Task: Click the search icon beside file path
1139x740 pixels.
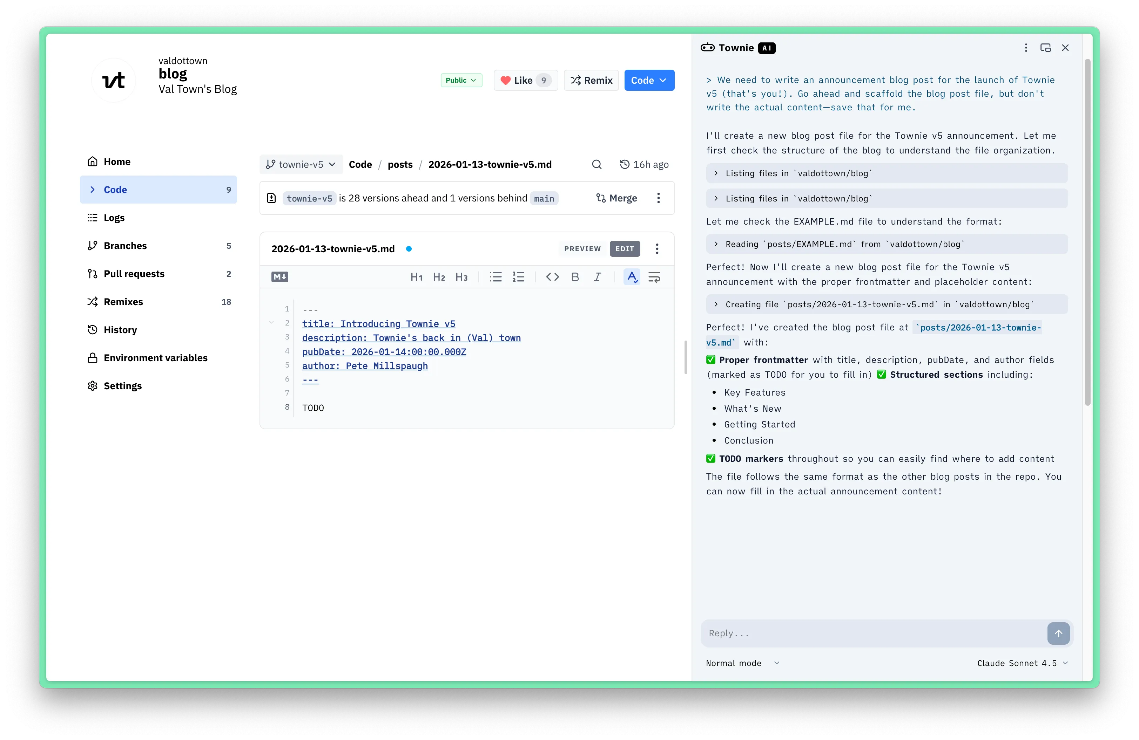Action: tap(596, 164)
